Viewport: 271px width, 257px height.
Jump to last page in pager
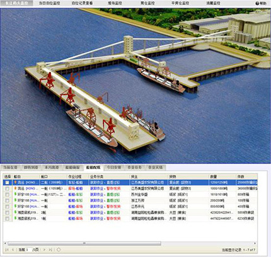click(x=50, y=249)
